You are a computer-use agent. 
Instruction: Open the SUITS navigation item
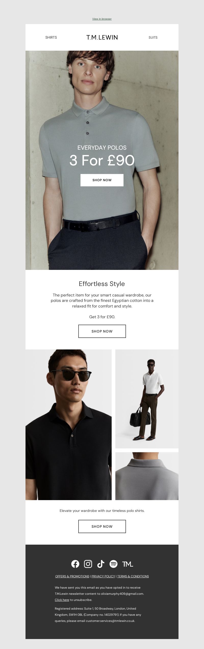coord(153,37)
